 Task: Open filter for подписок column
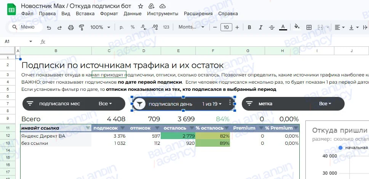coord(123,128)
